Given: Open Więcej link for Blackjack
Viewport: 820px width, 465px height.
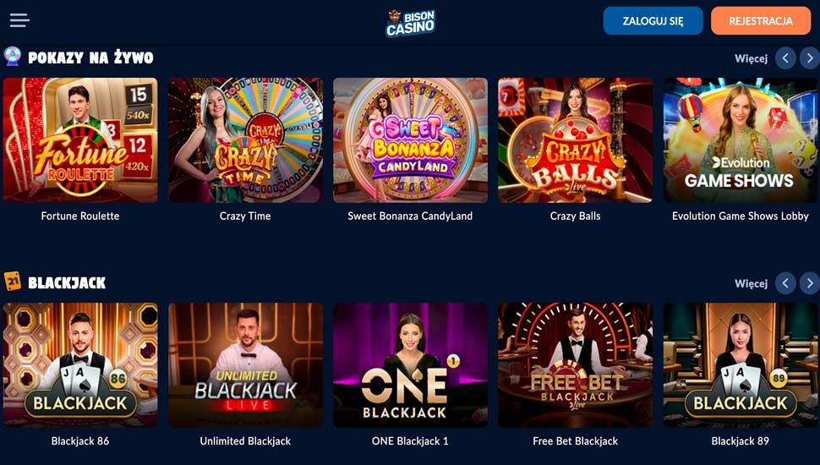Looking at the screenshot, I should (751, 283).
